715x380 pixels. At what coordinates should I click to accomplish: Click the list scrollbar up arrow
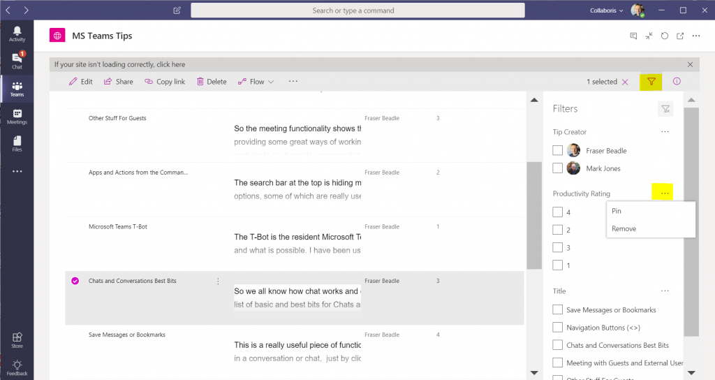tap(534, 100)
